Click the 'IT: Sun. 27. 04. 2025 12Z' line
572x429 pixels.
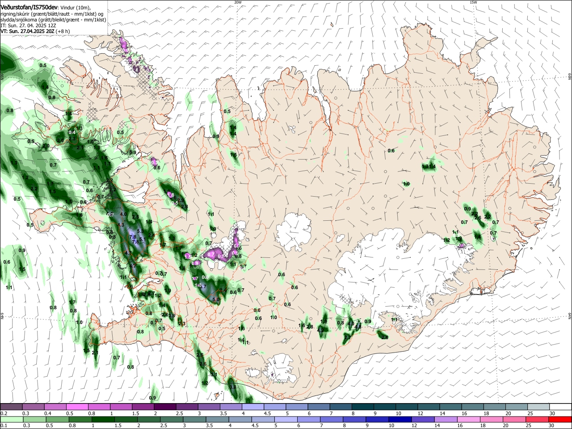click(x=28, y=26)
